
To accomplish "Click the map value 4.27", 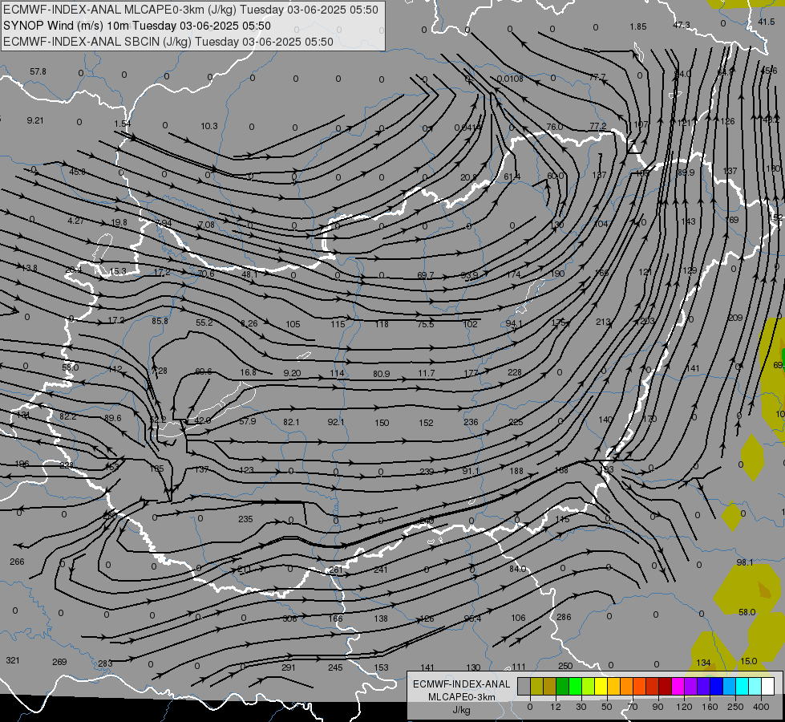I will tap(75, 221).
